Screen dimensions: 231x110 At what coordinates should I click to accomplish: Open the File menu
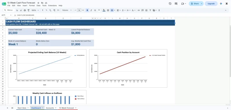[9, 5]
